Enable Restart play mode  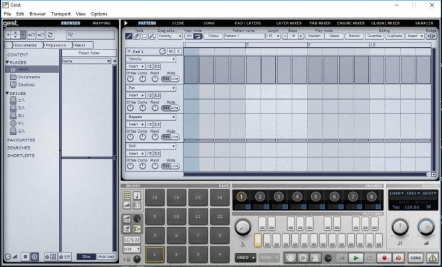tap(314, 36)
